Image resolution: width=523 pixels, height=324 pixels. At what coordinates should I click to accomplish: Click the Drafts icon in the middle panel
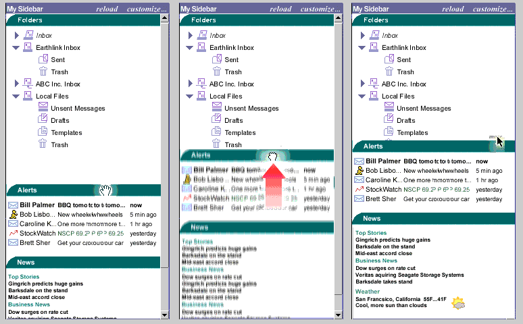tap(216, 118)
